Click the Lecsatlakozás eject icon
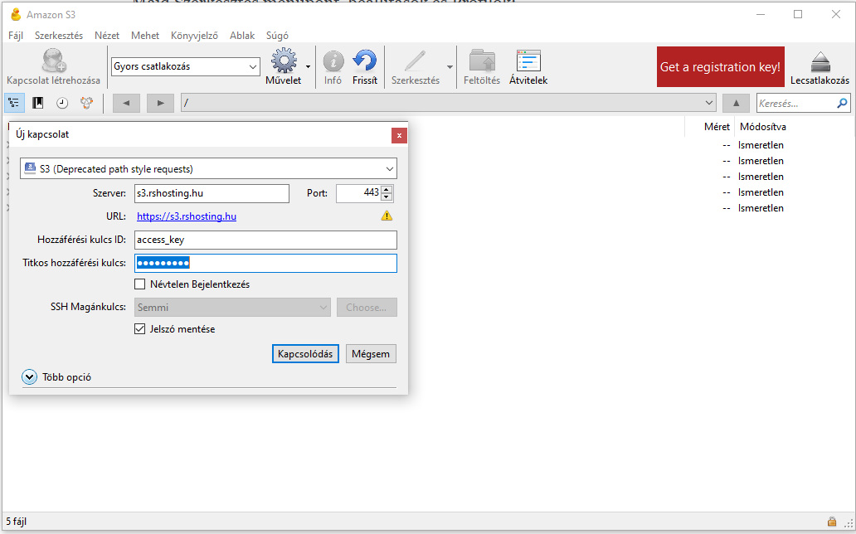This screenshot has width=856, height=534. coord(820,62)
